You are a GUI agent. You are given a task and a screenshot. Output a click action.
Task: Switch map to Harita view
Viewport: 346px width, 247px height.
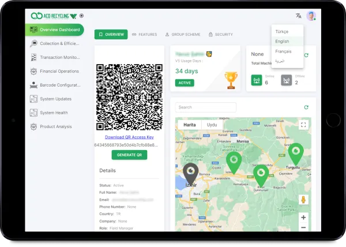tap(189, 125)
